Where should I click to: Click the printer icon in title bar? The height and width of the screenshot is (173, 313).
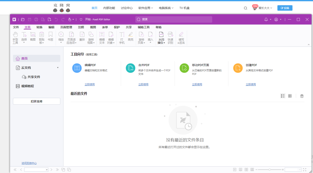click(36, 19)
